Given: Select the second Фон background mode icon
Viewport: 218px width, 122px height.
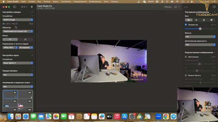Looking at the screenshot, I should point(196,20).
